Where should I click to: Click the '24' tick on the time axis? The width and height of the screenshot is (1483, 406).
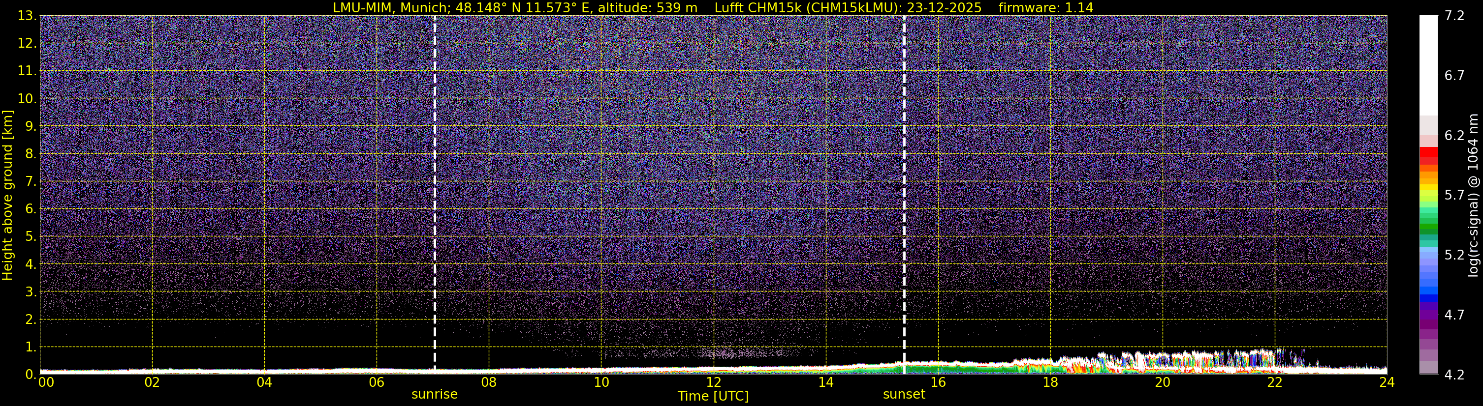[1387, 383]
